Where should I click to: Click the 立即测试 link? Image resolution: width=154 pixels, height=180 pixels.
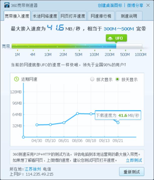(x=134, y=160)
